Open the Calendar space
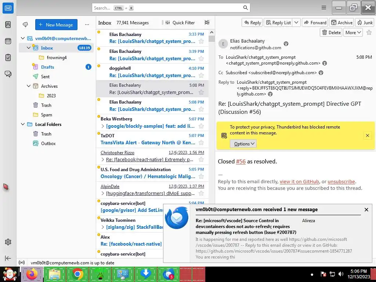The image size is (376, 282). (x=8, y=41)
